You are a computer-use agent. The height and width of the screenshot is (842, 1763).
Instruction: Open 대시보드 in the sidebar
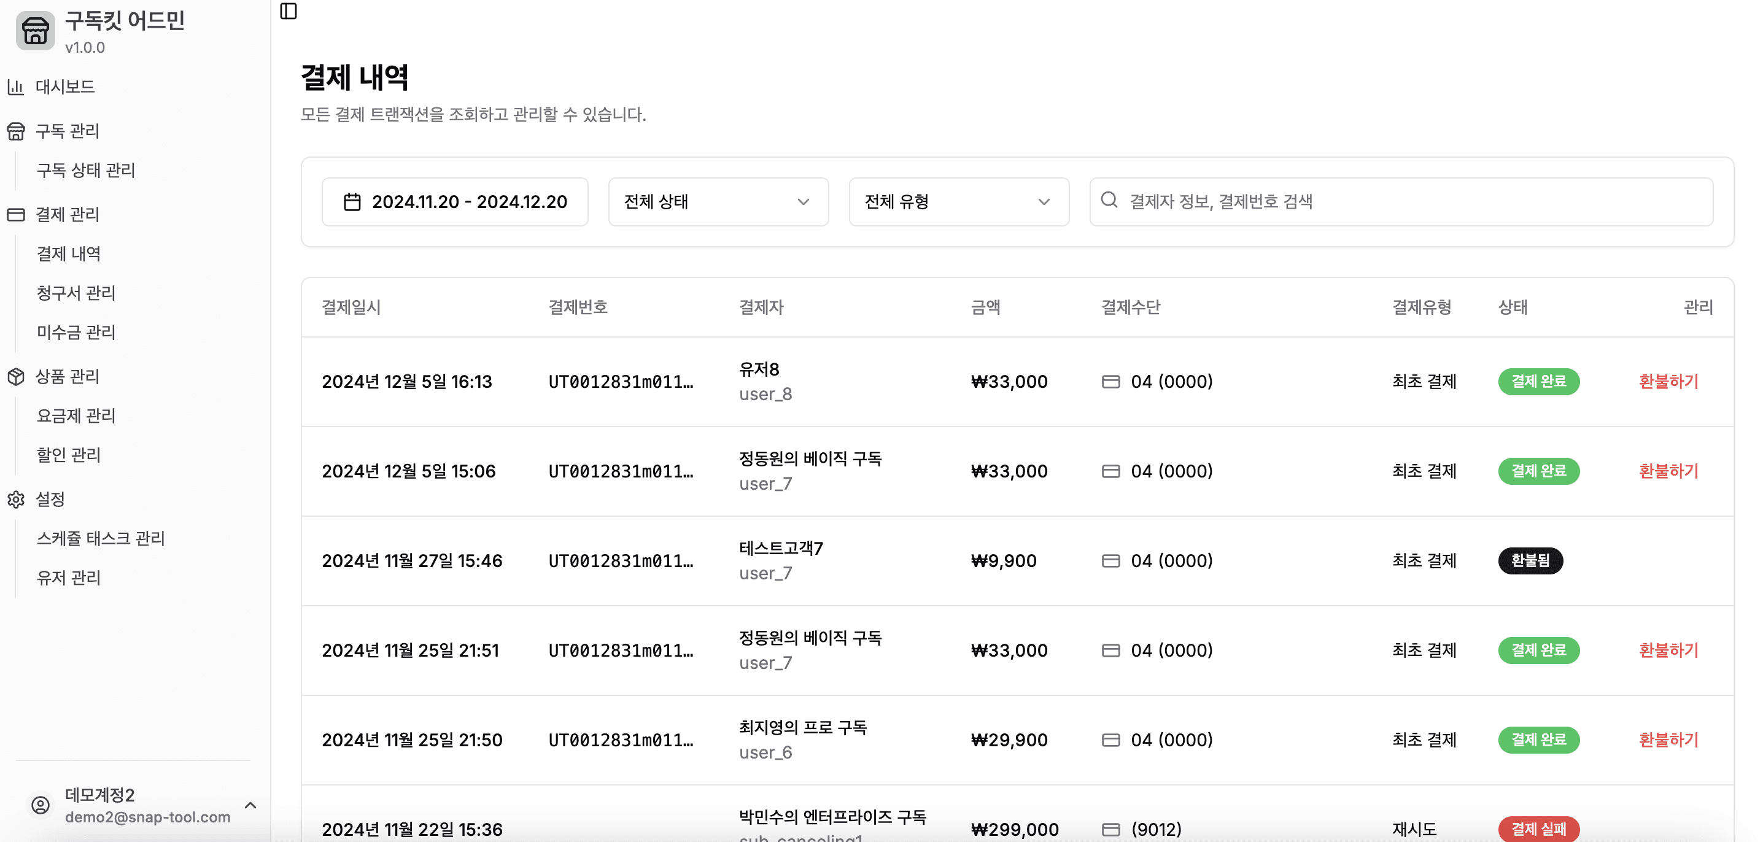65,87
